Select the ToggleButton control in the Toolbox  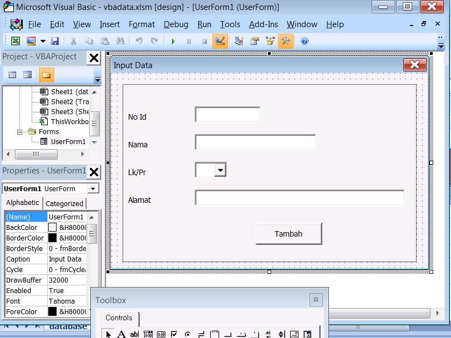click(201, 334)
